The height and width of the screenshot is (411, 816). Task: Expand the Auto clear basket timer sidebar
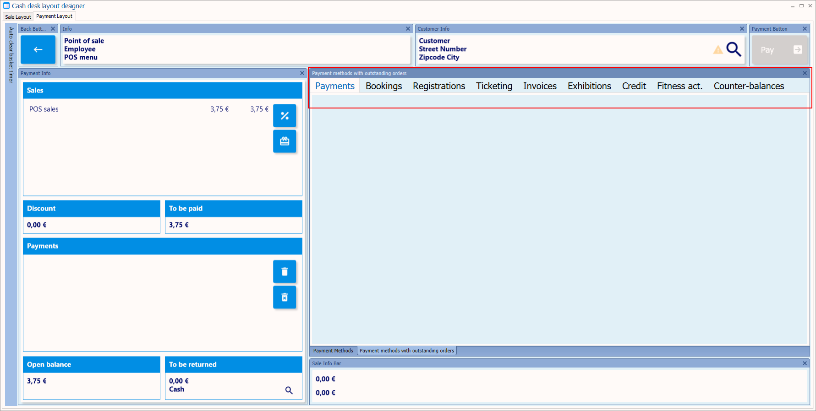pos(11,55)
